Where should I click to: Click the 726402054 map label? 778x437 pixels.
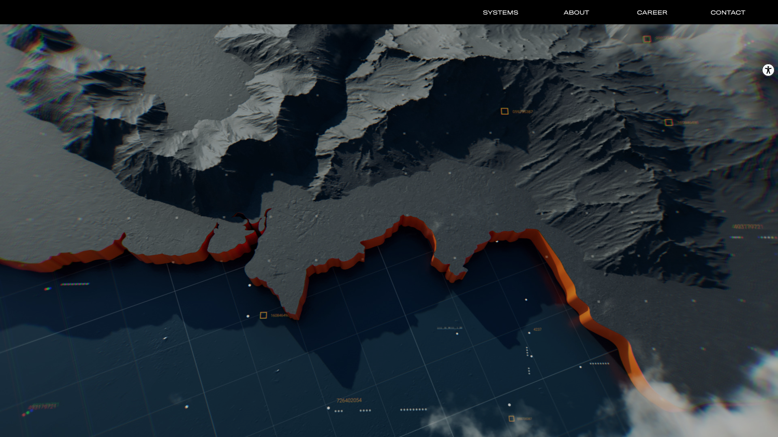click(349, 401)
